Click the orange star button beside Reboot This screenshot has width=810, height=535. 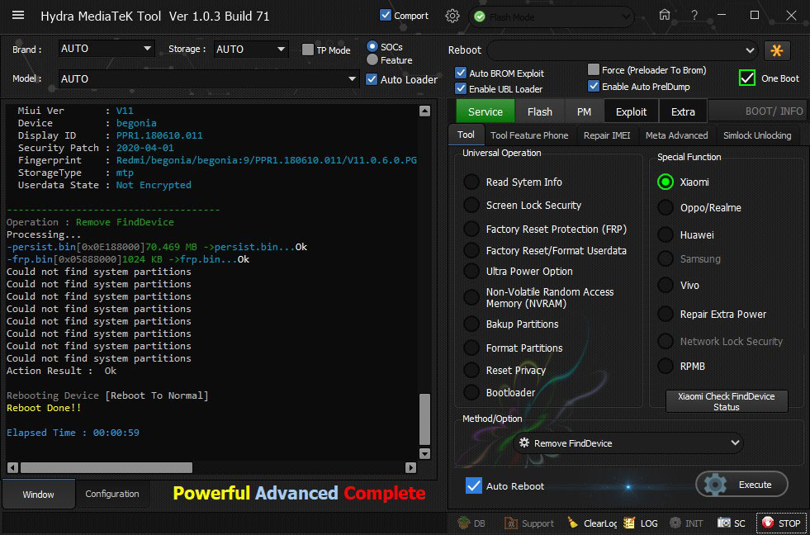coord(776,50)
